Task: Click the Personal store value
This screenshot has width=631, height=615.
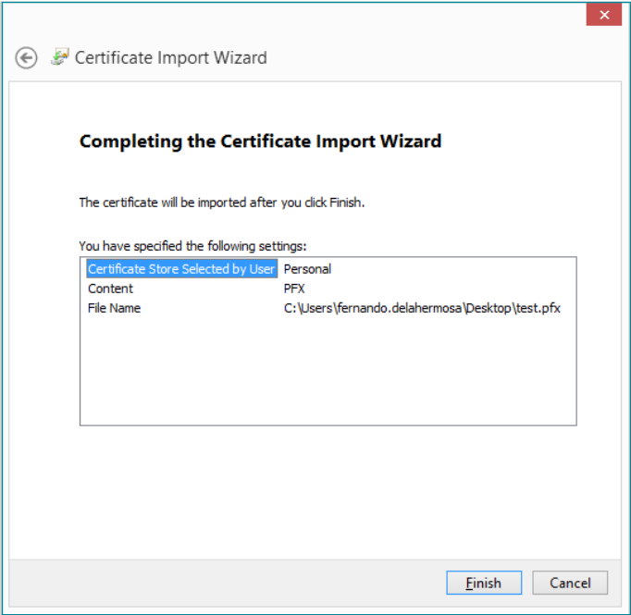Action: (307, 269)
